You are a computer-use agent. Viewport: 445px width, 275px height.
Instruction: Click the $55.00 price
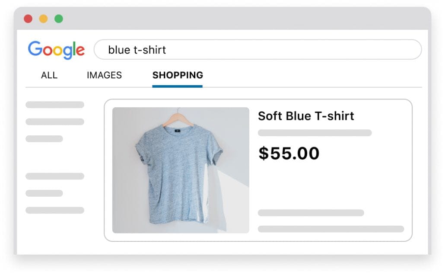tap(289, 153)
